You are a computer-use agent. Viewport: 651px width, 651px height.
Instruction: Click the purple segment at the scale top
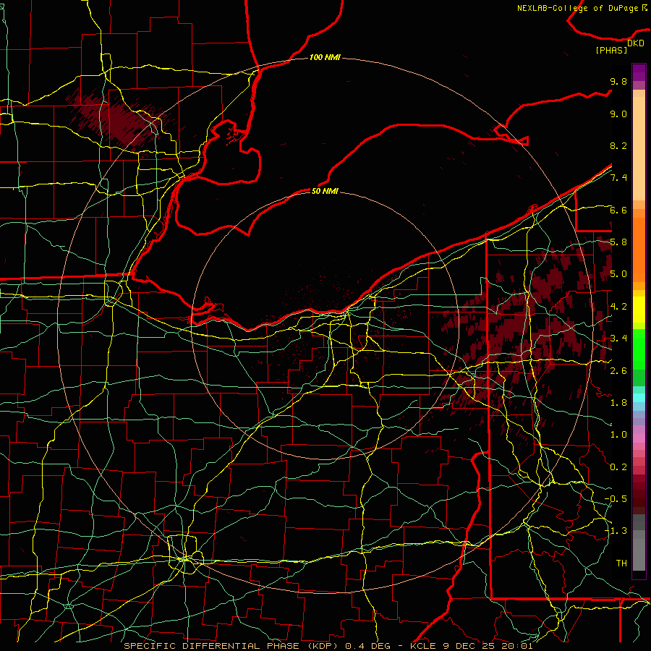(639, 73)
